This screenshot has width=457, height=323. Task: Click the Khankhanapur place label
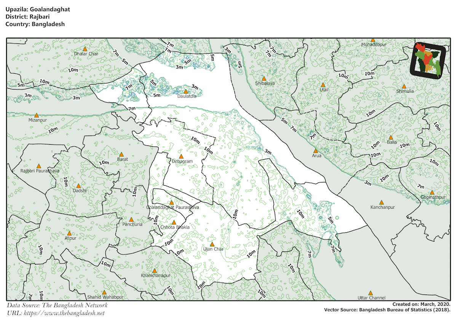(155, 275)
